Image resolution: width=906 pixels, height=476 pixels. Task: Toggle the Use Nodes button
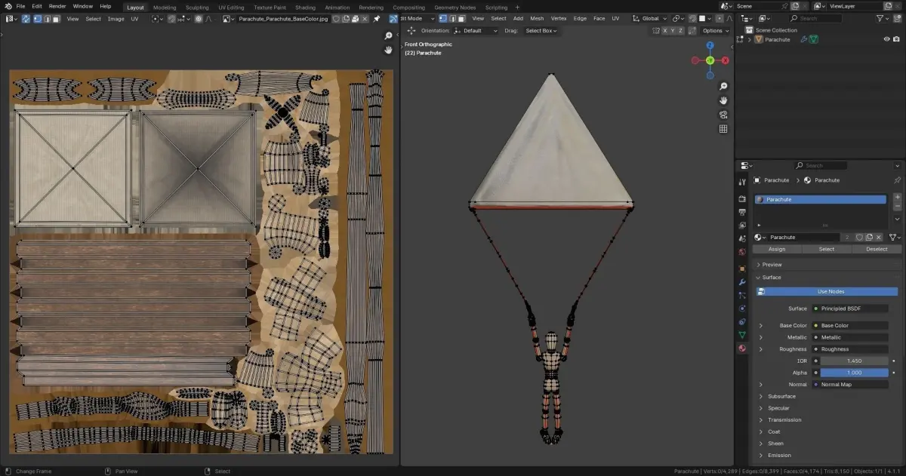[x=830, y=291]
